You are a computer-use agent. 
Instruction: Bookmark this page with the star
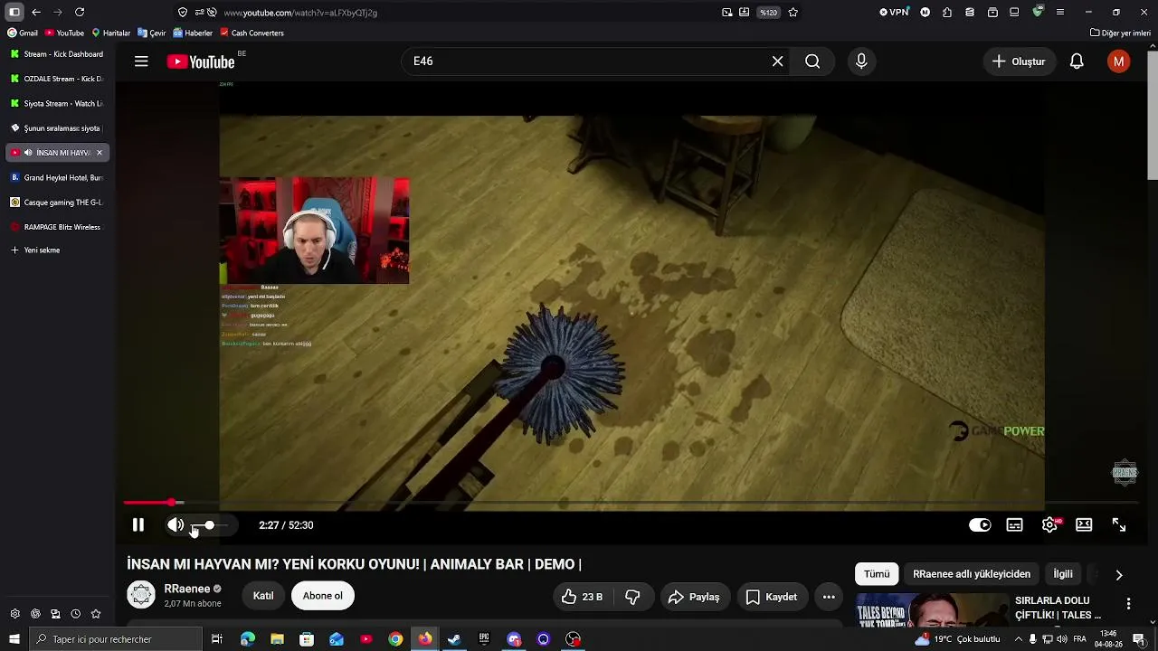[x=793, y=13]
